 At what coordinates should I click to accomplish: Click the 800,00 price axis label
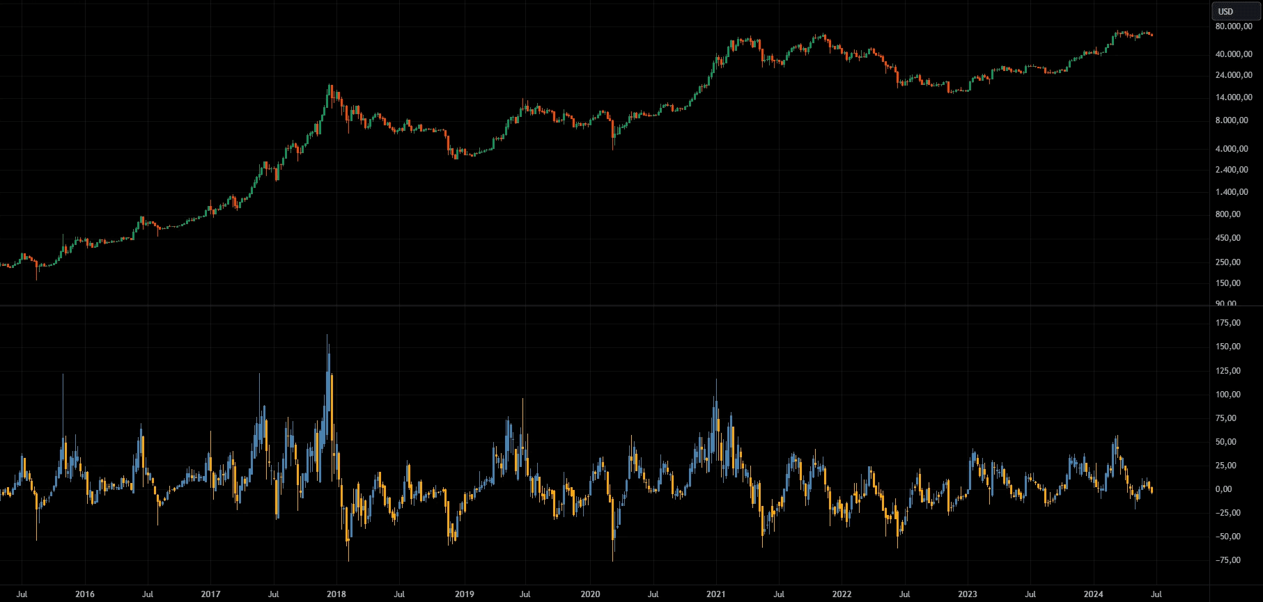pyautogui.click(x=1228, y=214)
